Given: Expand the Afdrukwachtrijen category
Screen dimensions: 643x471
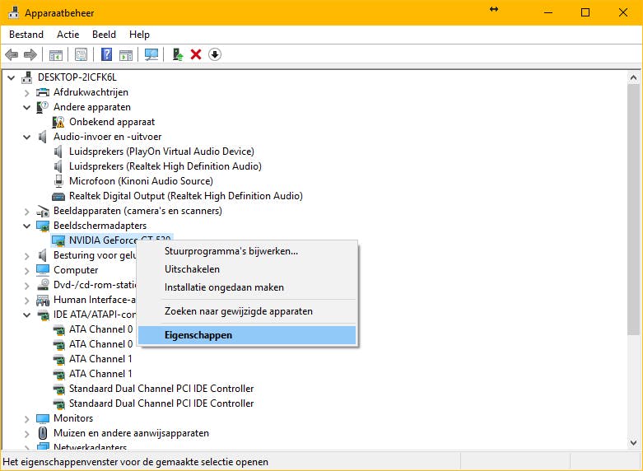Looking at the screenshot, I should [x=26, y=93].
